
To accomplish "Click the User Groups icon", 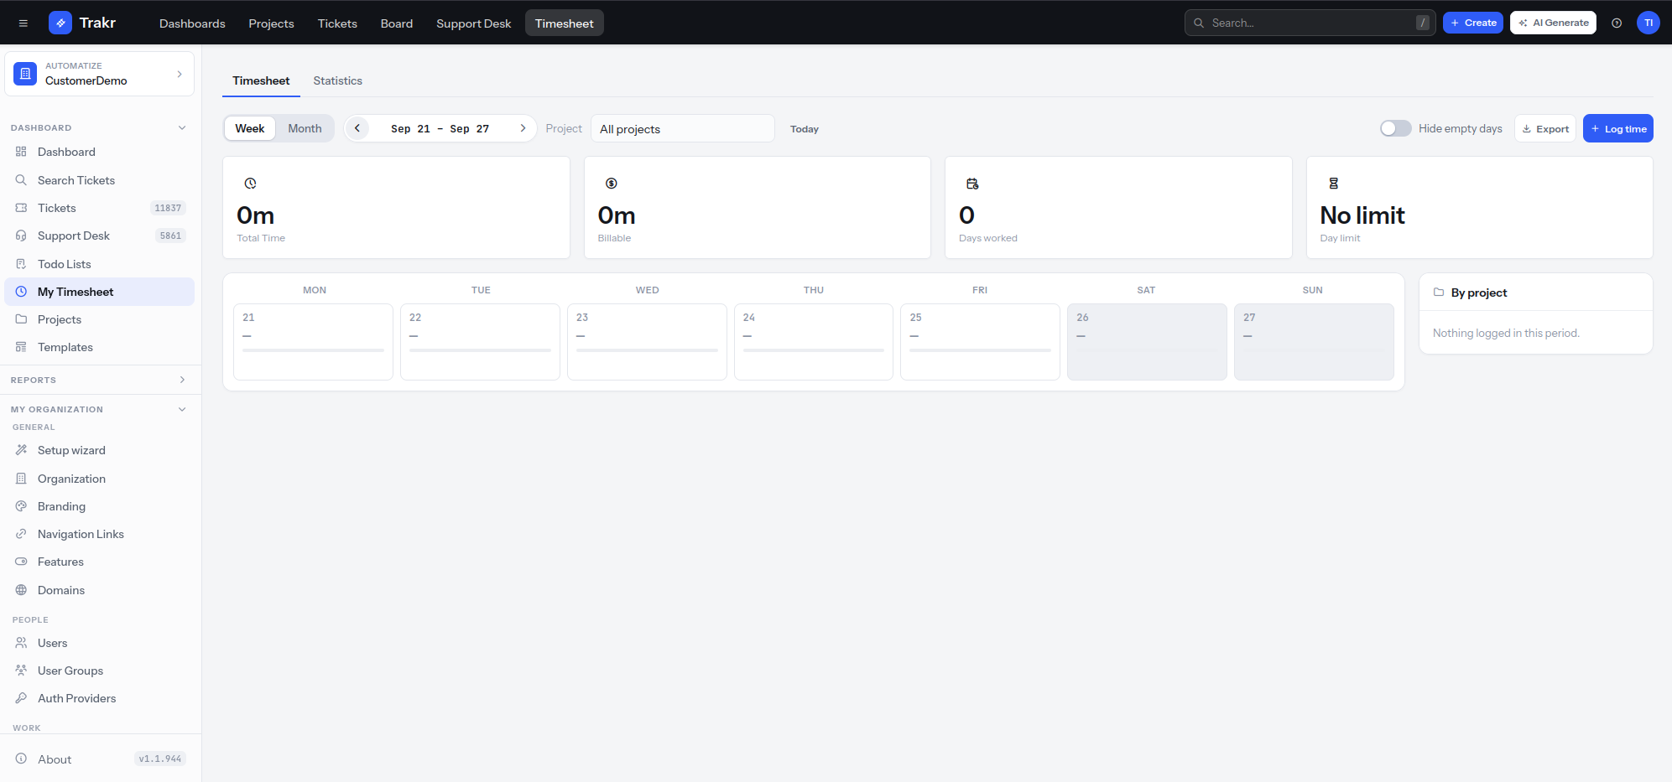I will click(x=22, y=671).
